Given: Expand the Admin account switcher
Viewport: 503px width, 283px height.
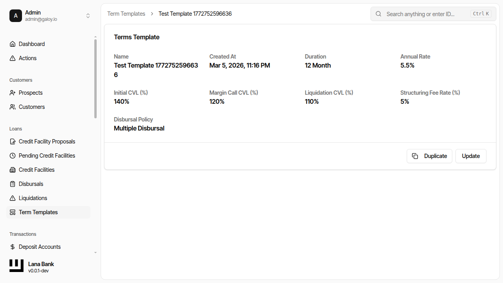Looking at the screenshot, I should [88, 16].
